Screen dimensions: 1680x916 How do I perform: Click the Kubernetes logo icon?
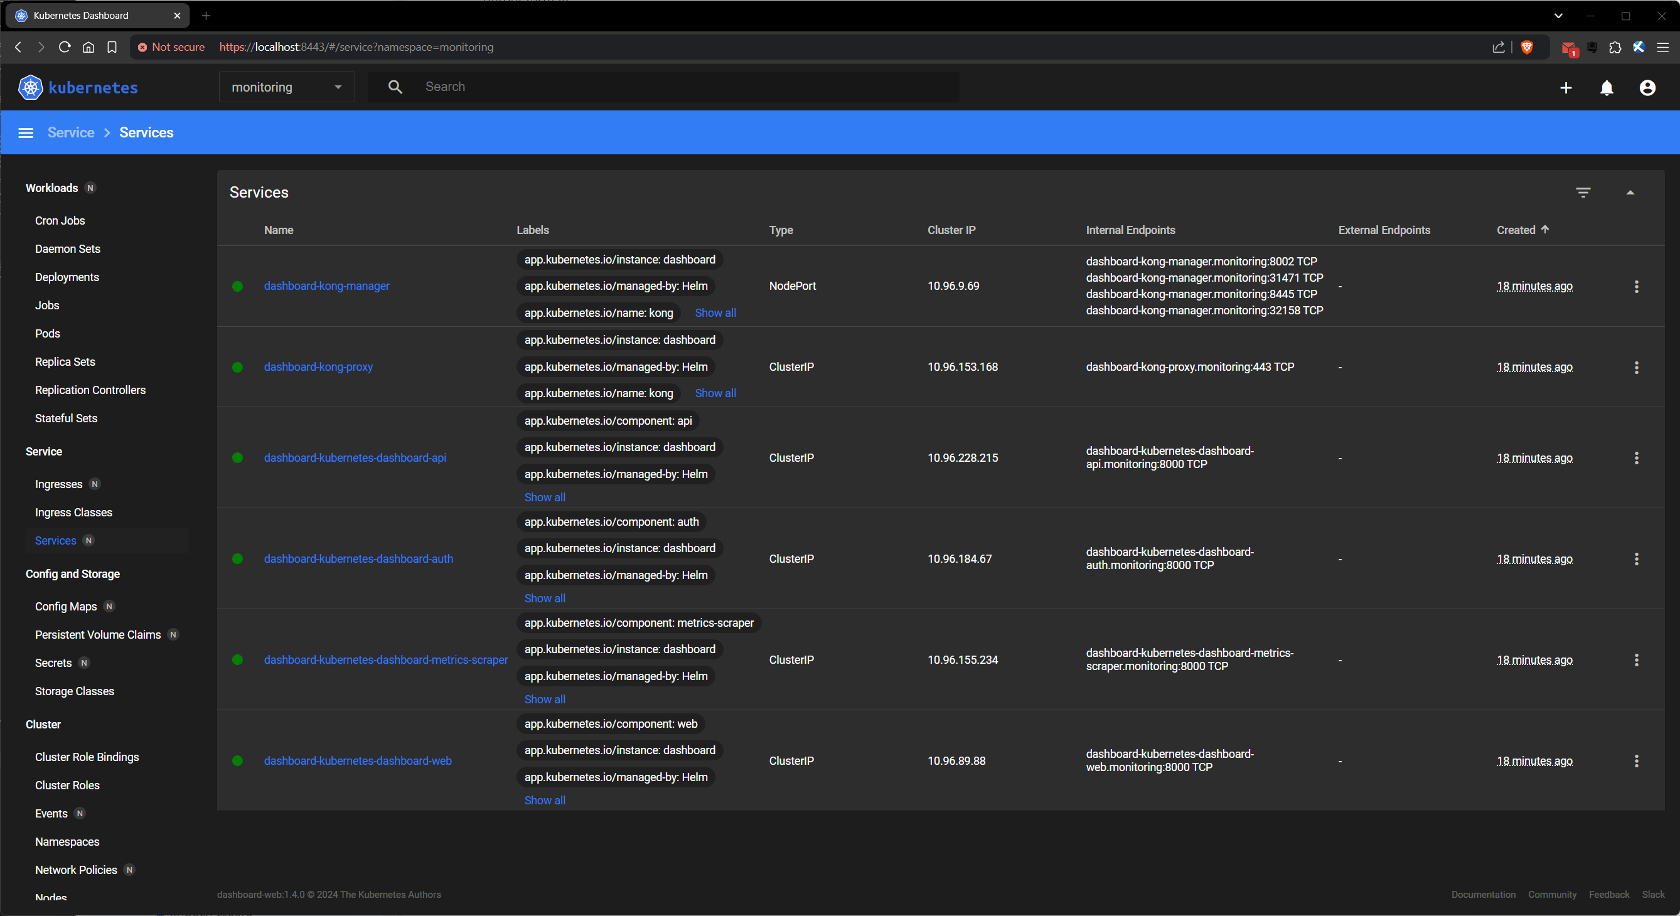(30, 87)
